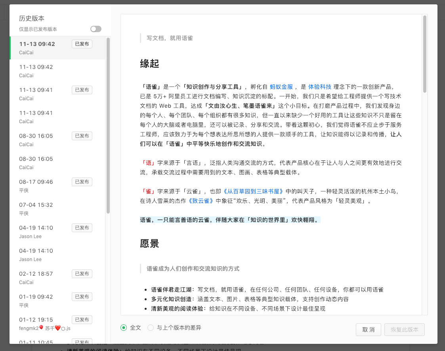Click the 取消 button
This screenshot has height=351, width=445.
click(368, 329)
